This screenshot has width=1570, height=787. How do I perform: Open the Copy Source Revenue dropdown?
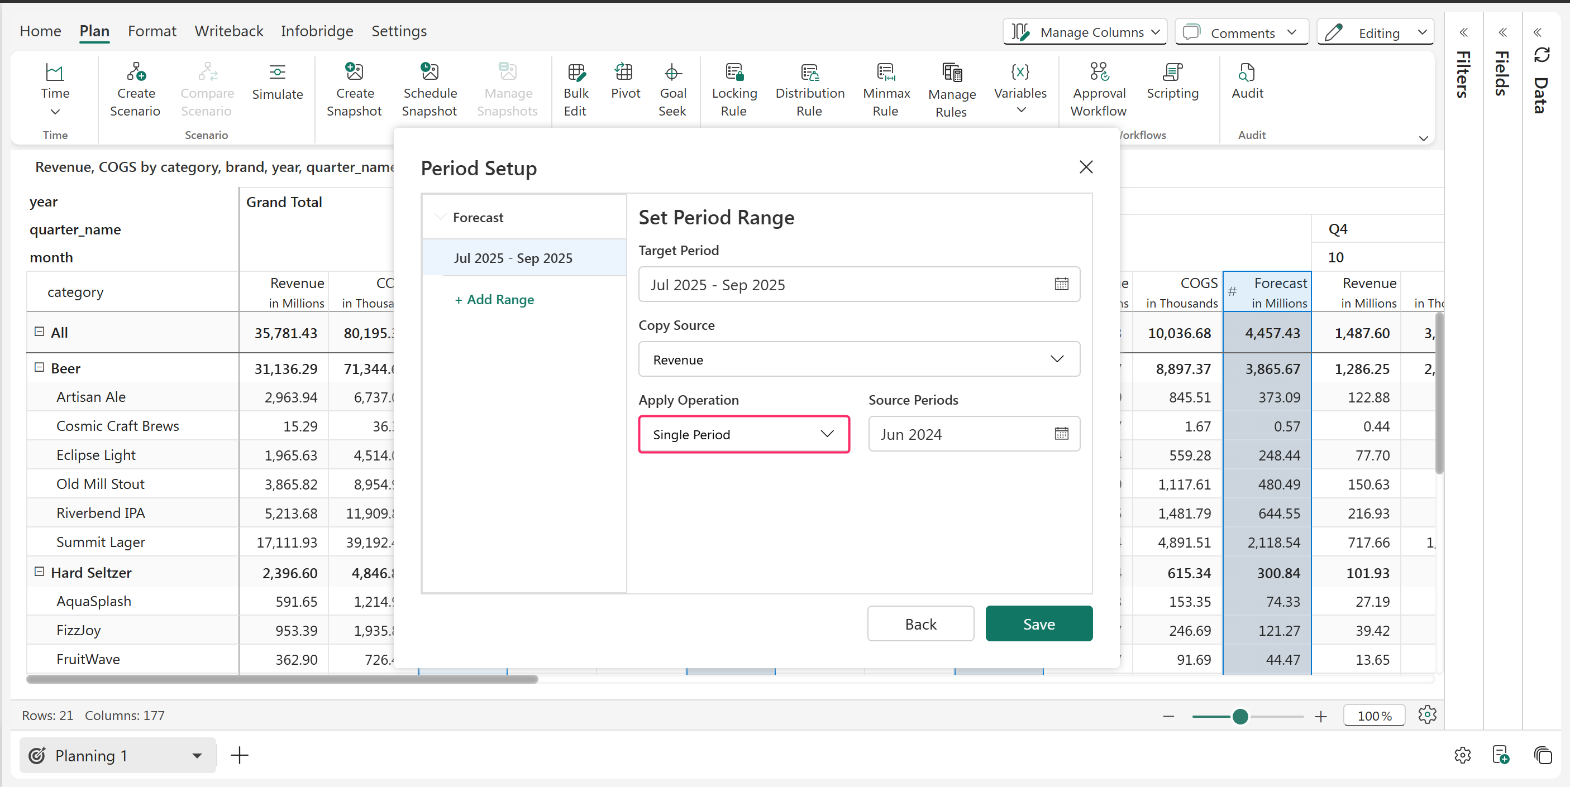(859, 359)
